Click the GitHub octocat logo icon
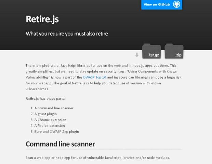The height and width of the screenshot is (164, 212). click(x=176, y=4)
